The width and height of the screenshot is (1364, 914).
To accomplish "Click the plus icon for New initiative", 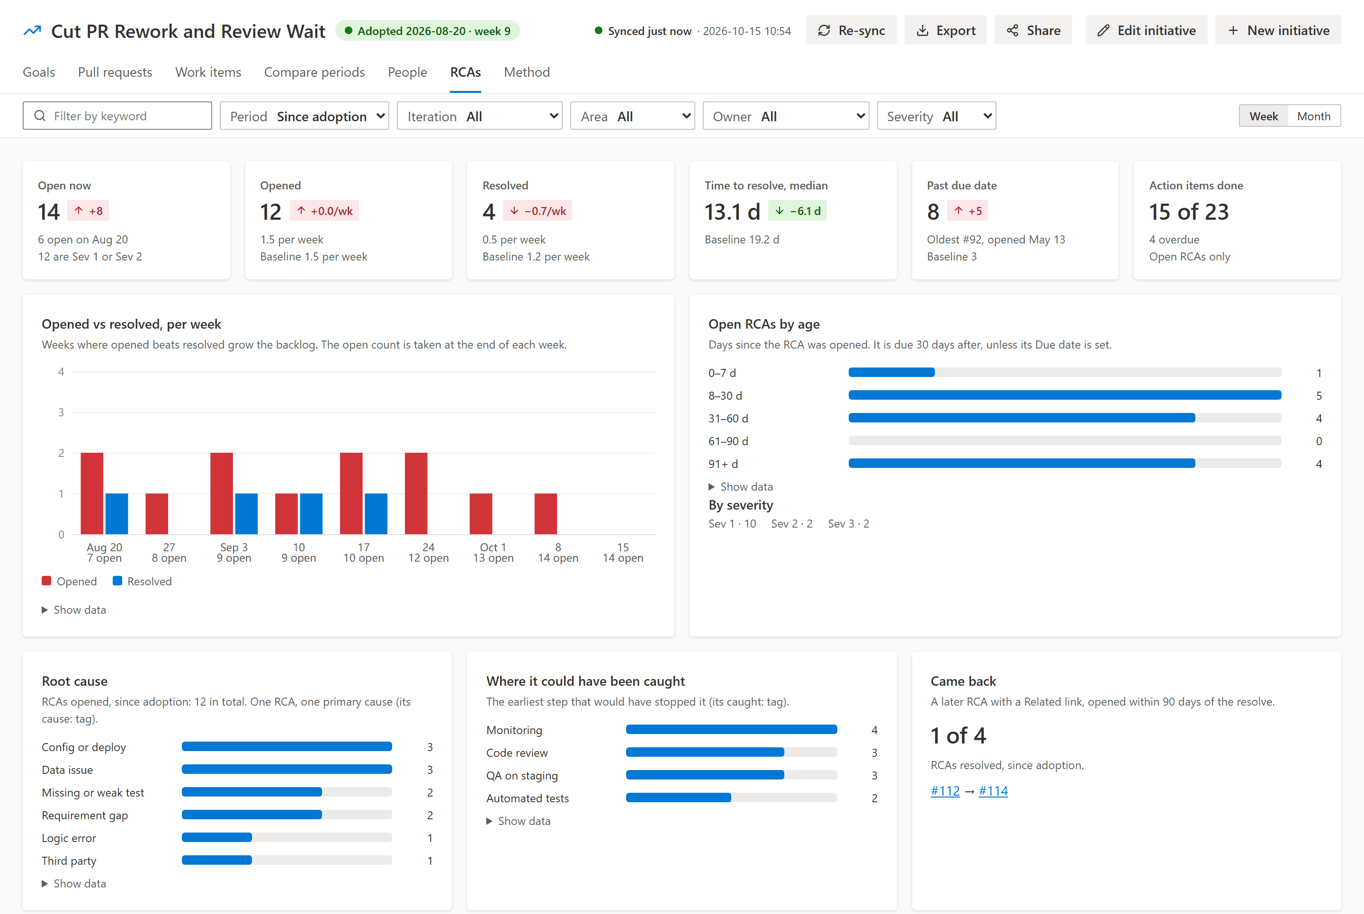I will pos(1233,31).
